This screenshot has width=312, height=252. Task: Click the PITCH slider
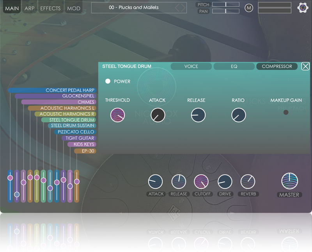(226, 4)
